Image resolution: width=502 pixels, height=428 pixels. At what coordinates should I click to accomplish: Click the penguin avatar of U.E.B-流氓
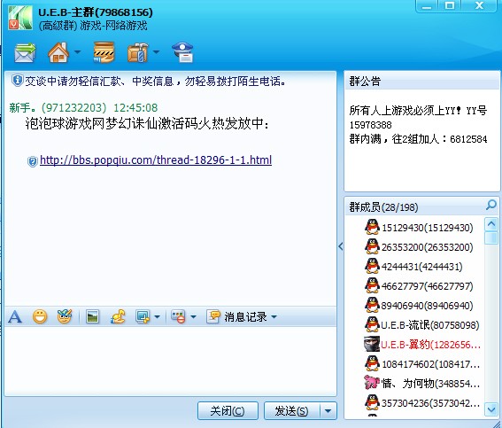pyautogui.click(x=372, y=324)
